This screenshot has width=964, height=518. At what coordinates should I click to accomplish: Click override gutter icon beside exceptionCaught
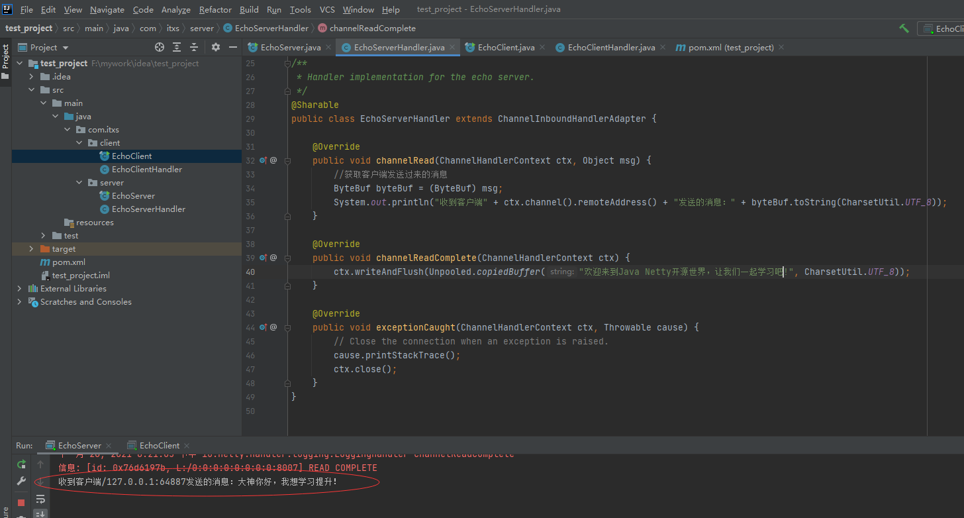(x=263, y=327)
